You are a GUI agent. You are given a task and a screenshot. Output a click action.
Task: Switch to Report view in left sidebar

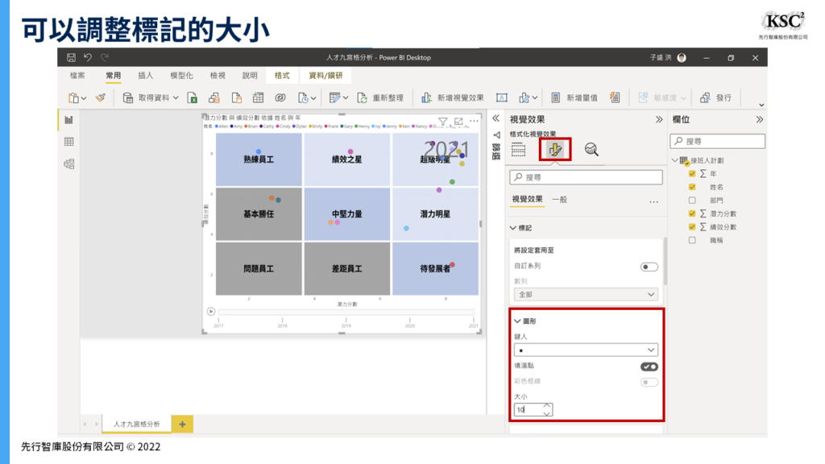(69, 120)
